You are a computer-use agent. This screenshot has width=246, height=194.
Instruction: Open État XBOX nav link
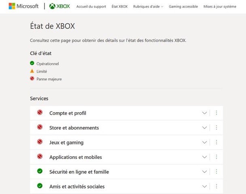[x=119, y=6]
